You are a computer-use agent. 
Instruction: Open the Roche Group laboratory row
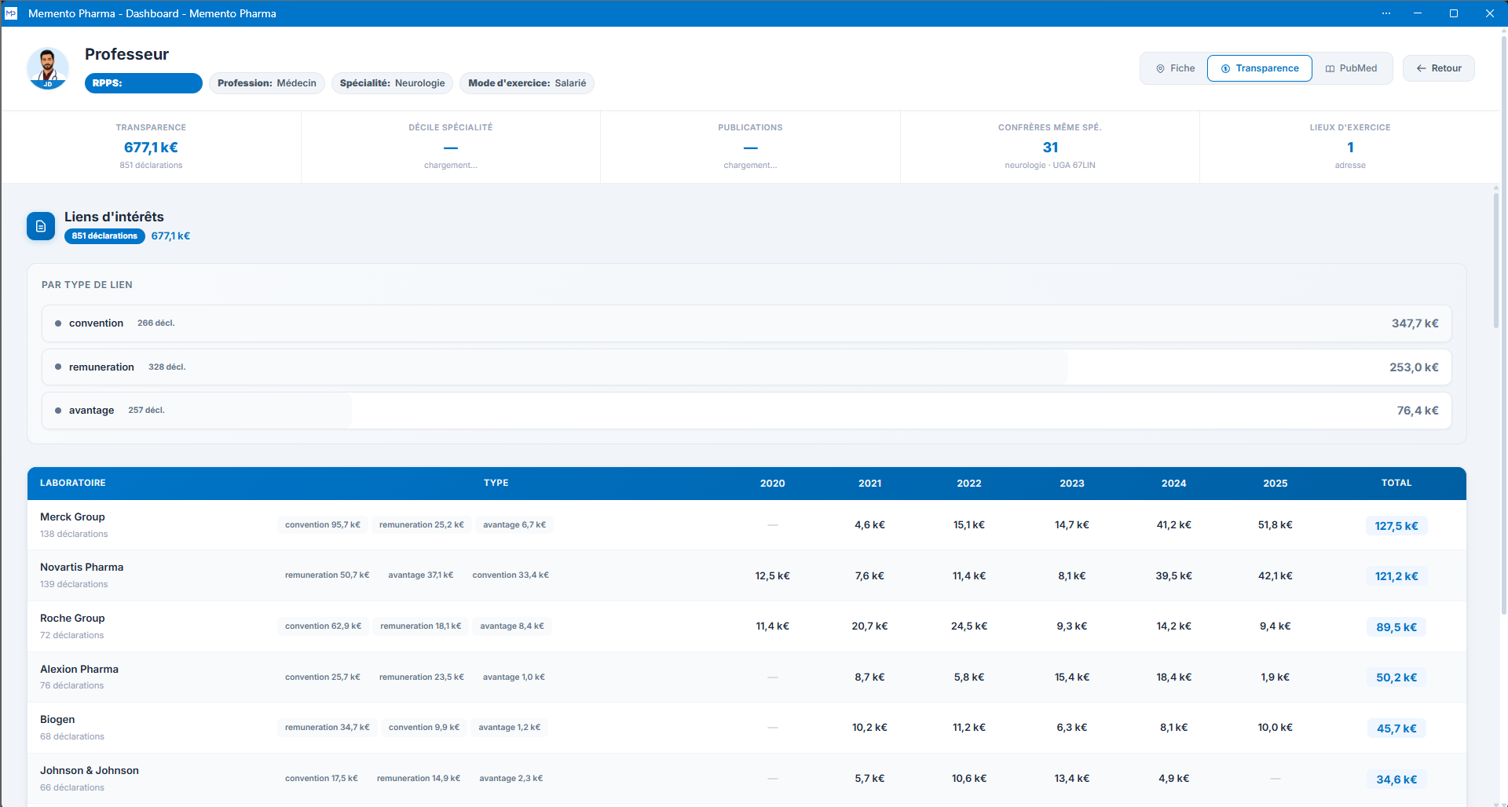[x=746, y=626]
